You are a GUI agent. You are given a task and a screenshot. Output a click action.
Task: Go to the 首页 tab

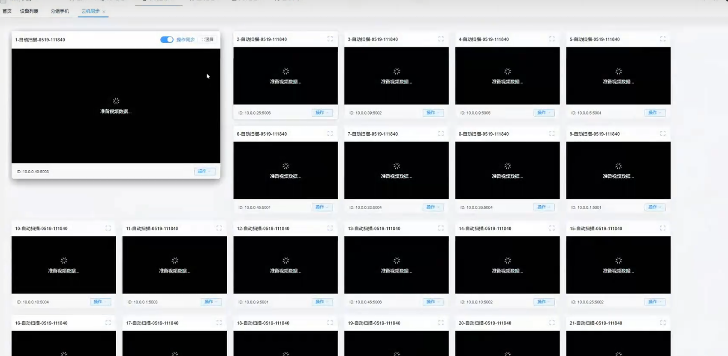pos(7,11)
